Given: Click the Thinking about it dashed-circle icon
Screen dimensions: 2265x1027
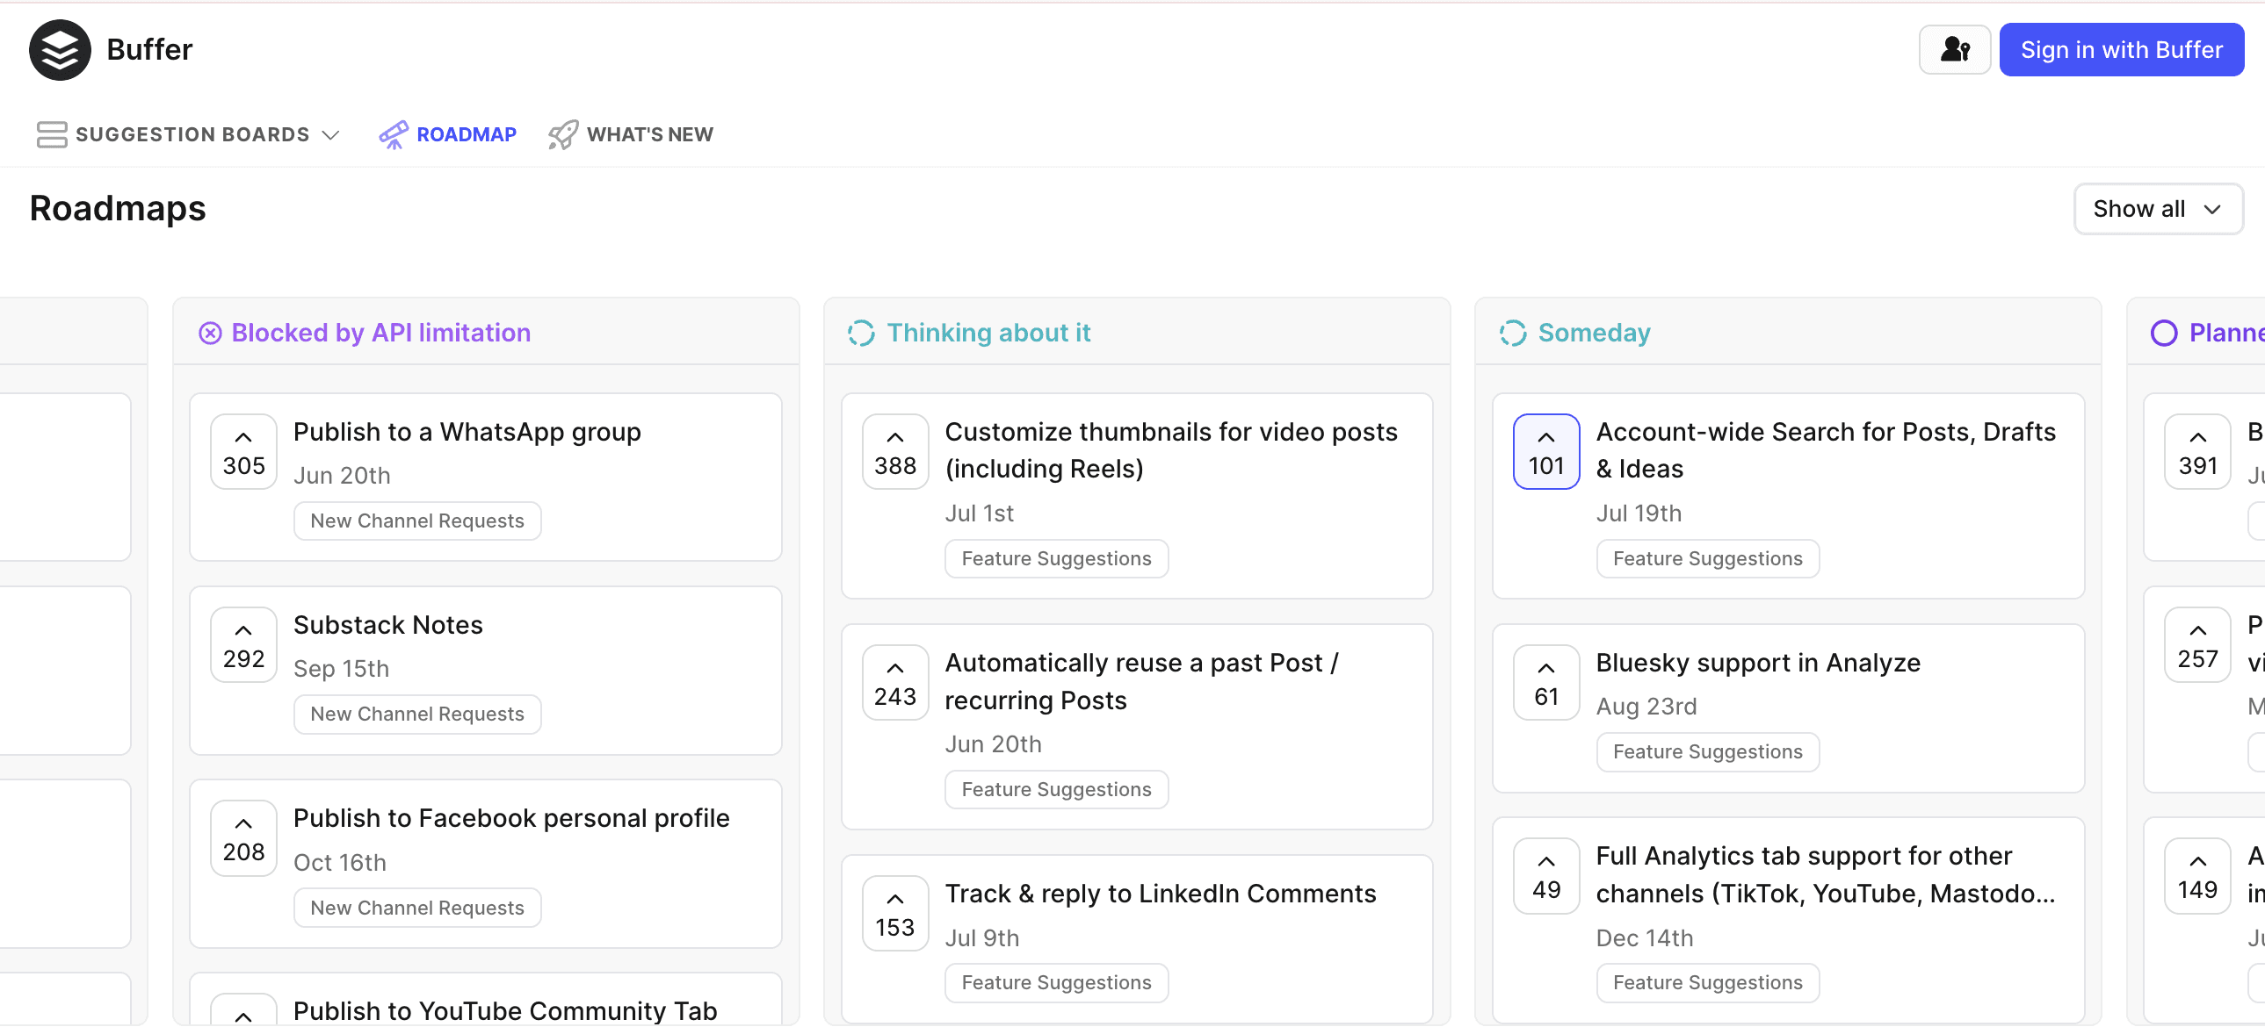Looking at the screenshot, I should (861, 334).
